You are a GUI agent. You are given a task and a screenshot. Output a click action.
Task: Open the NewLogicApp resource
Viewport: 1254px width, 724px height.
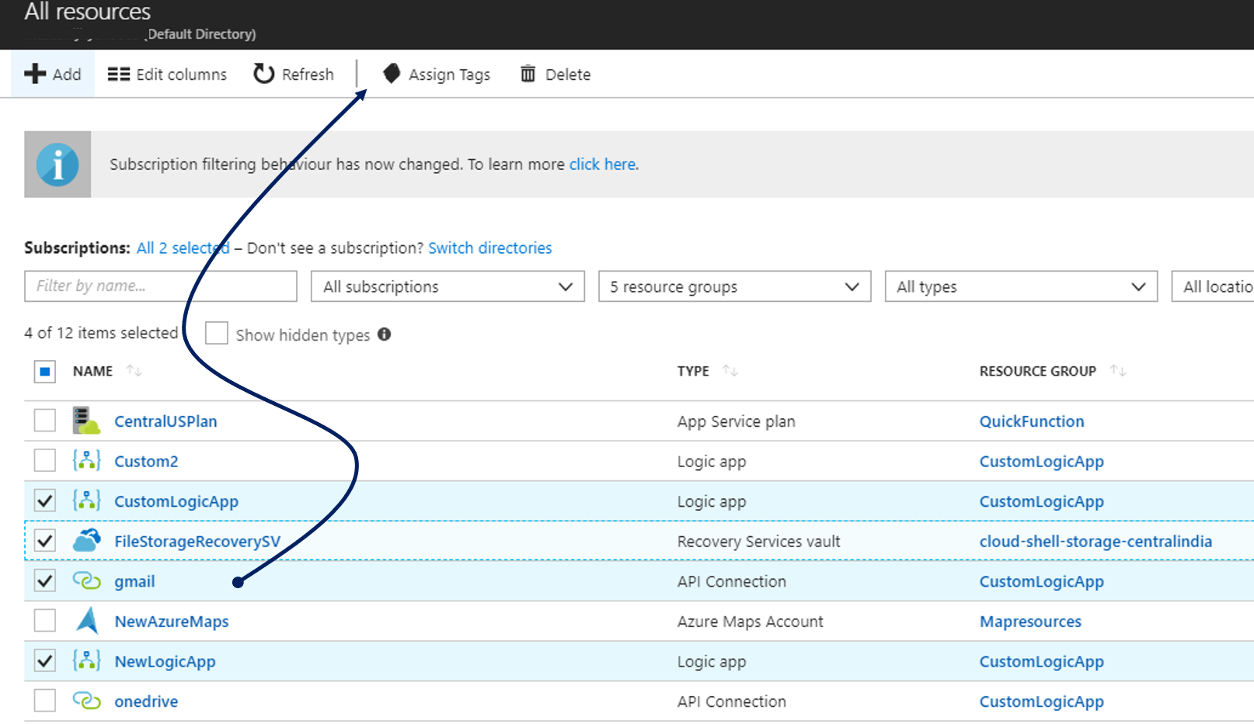(165, 661)
